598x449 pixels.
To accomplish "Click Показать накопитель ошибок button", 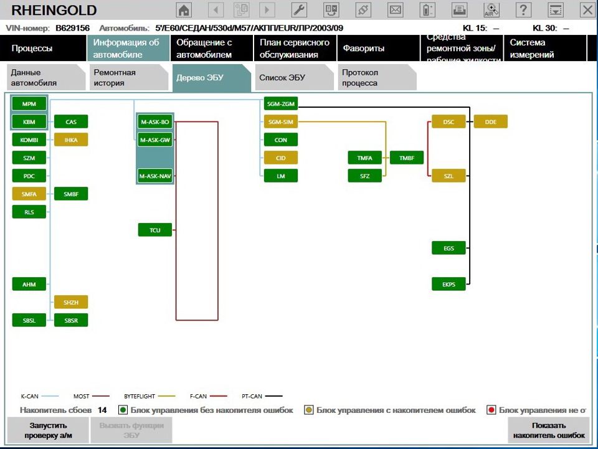I will 549,430.
